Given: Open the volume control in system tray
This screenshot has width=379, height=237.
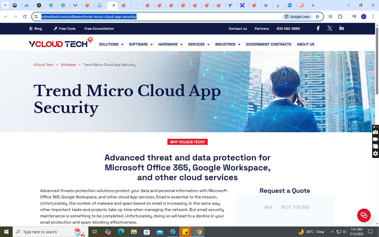Looking at the screenshot, I should coord(345,232).
